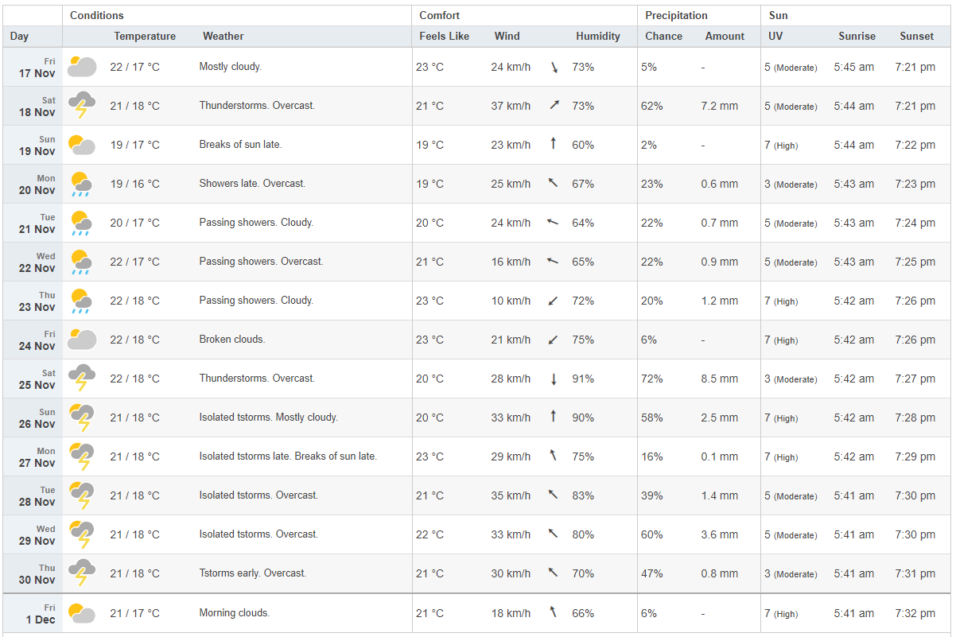The image size is (956, 637).
Task: Click the thunderstorm icon for 18 Nov
Action: click(81, 106)
